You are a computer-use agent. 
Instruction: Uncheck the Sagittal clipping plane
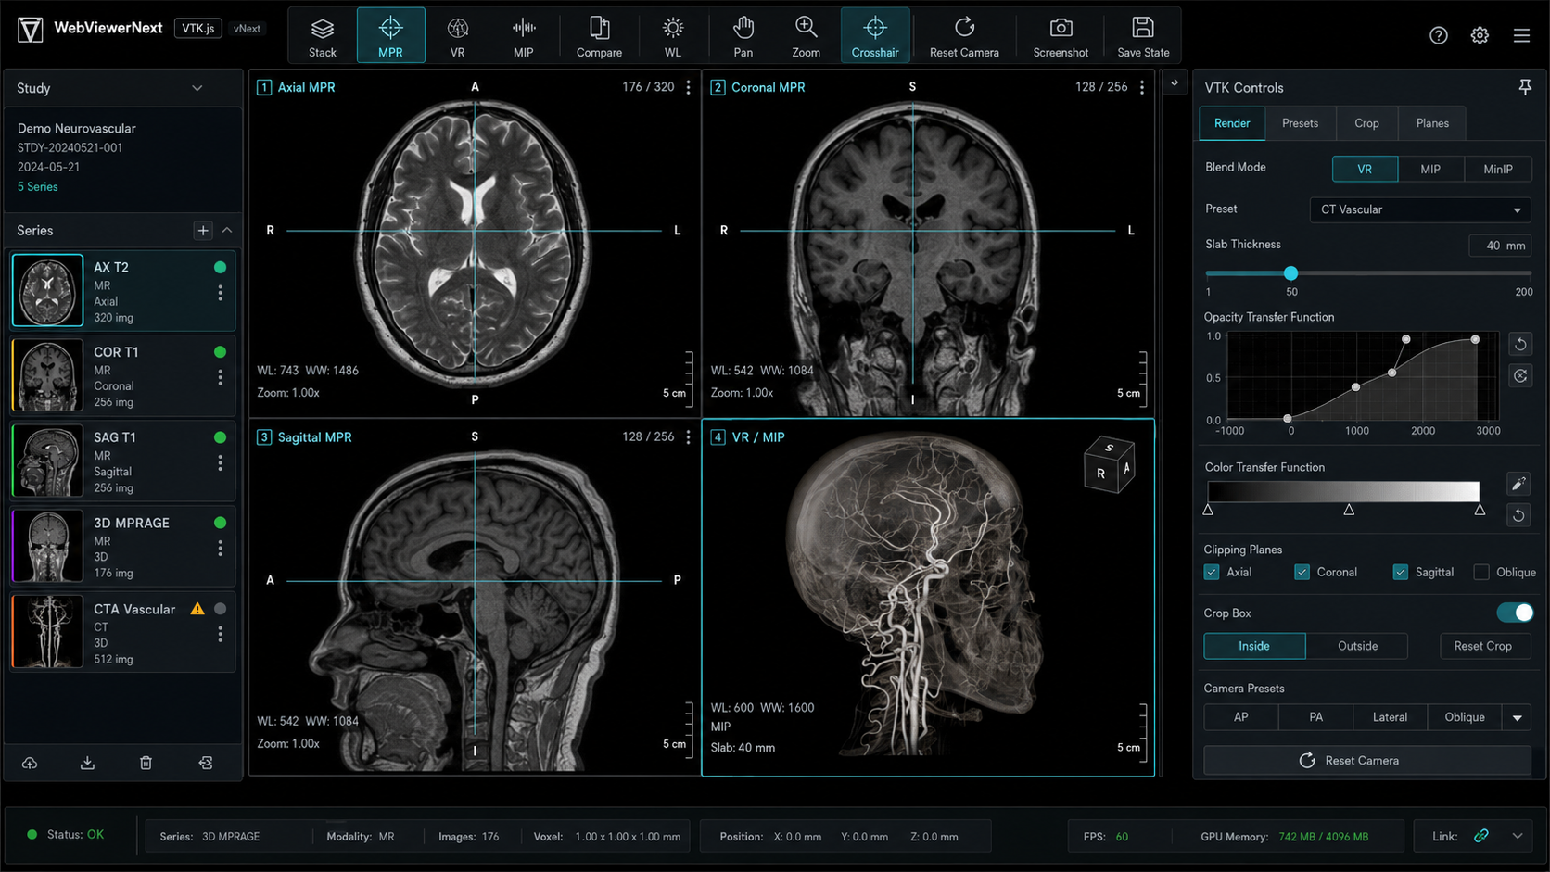point(1400,572)
